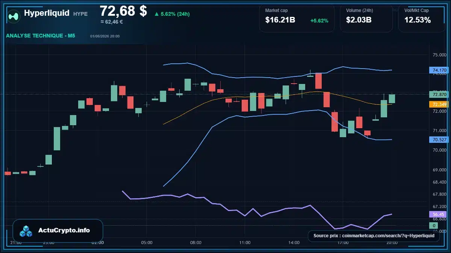The width and height of the screenshot is (451, 253).
Task: Click the 14:00 time axis label
Action: pyautogui.click(x=294, y=243)
